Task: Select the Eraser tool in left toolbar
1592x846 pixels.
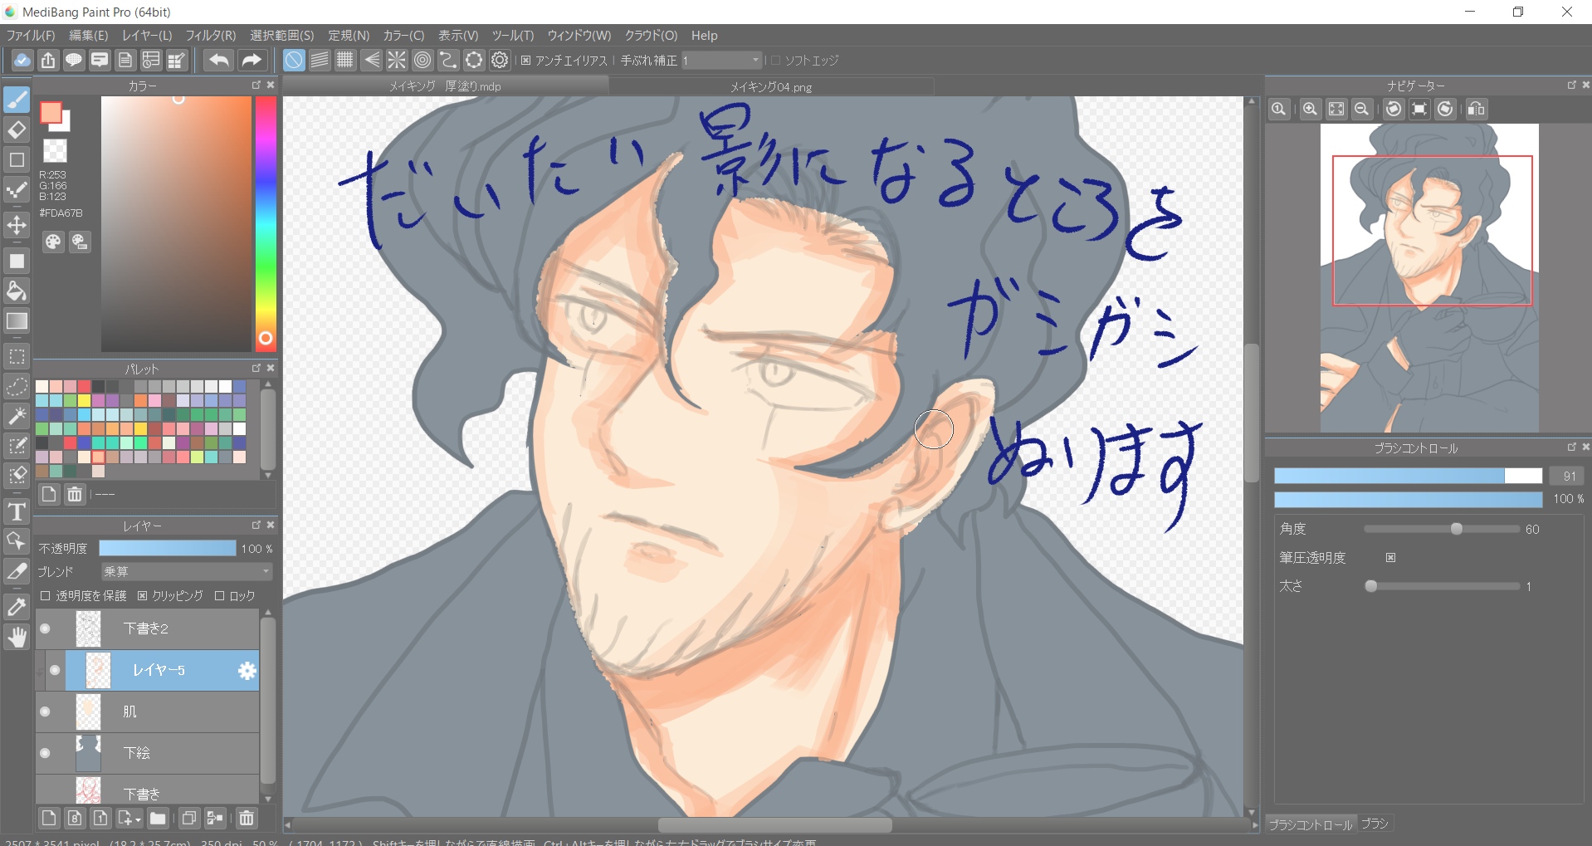Action: pos(17,130)
